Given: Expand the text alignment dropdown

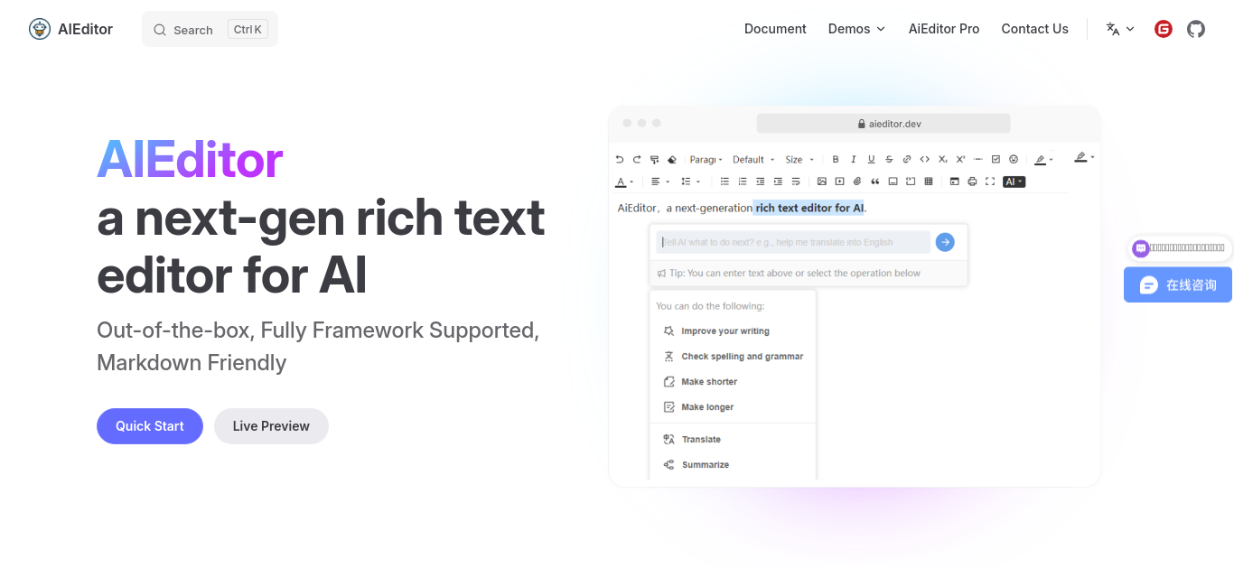Looking at the screenshot, I should [659, 182].
